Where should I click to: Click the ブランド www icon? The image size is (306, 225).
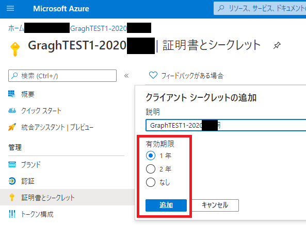12,164
